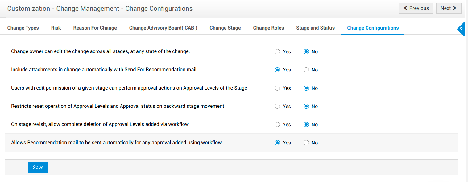This screenshot has height=182, width=468.
Task: Open the Risk tab
Action: [x=56, y=28]
